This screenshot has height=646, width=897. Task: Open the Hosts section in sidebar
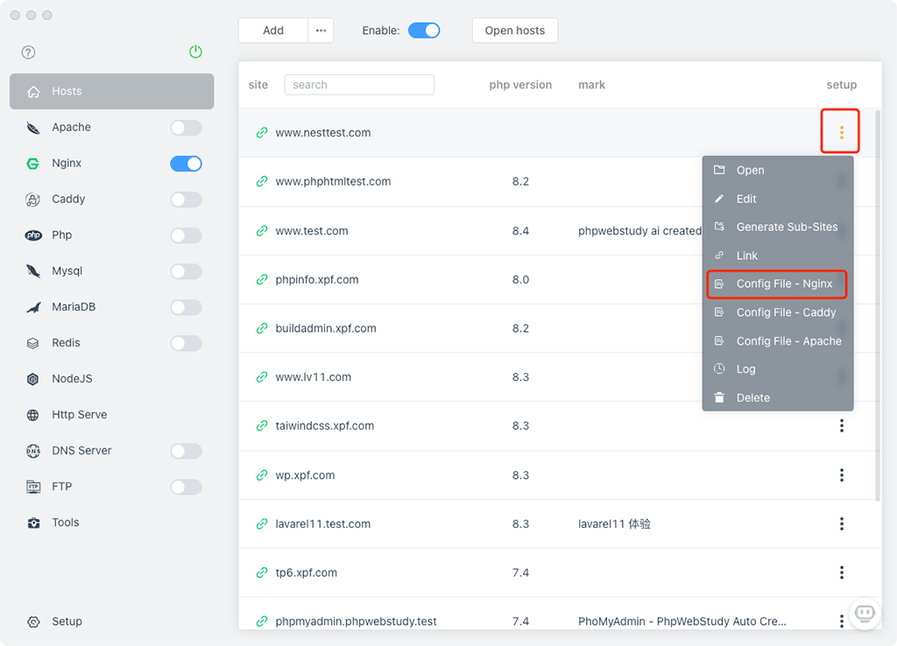(x=111, y=91)
